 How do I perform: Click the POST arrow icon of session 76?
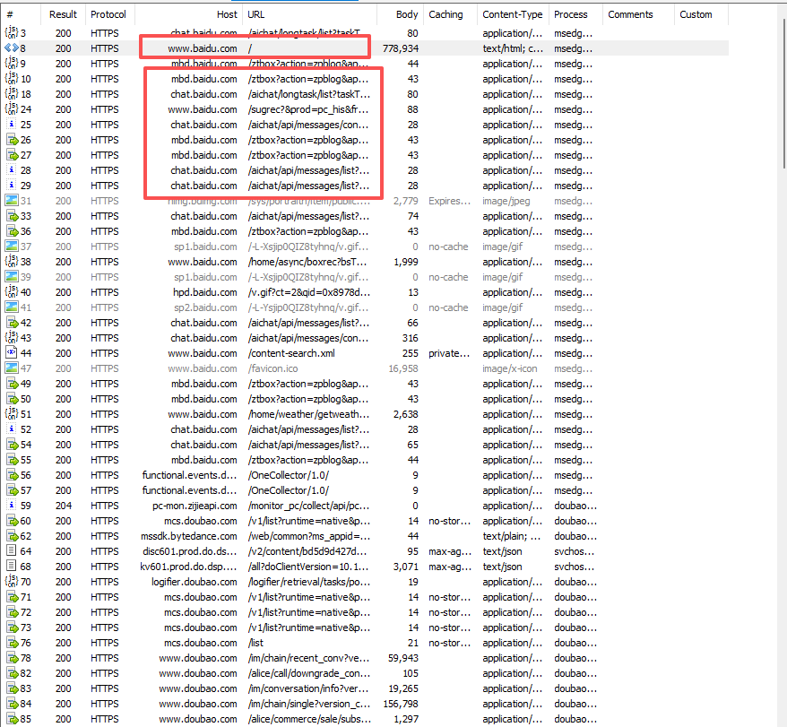click(12, 643)
